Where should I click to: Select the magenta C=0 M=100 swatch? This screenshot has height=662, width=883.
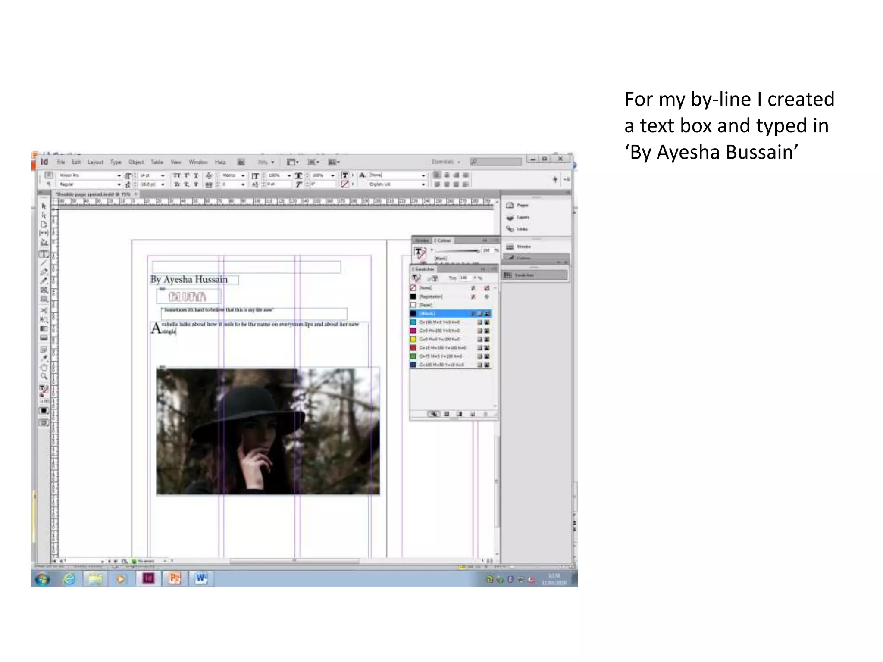[x=451, y=331]
